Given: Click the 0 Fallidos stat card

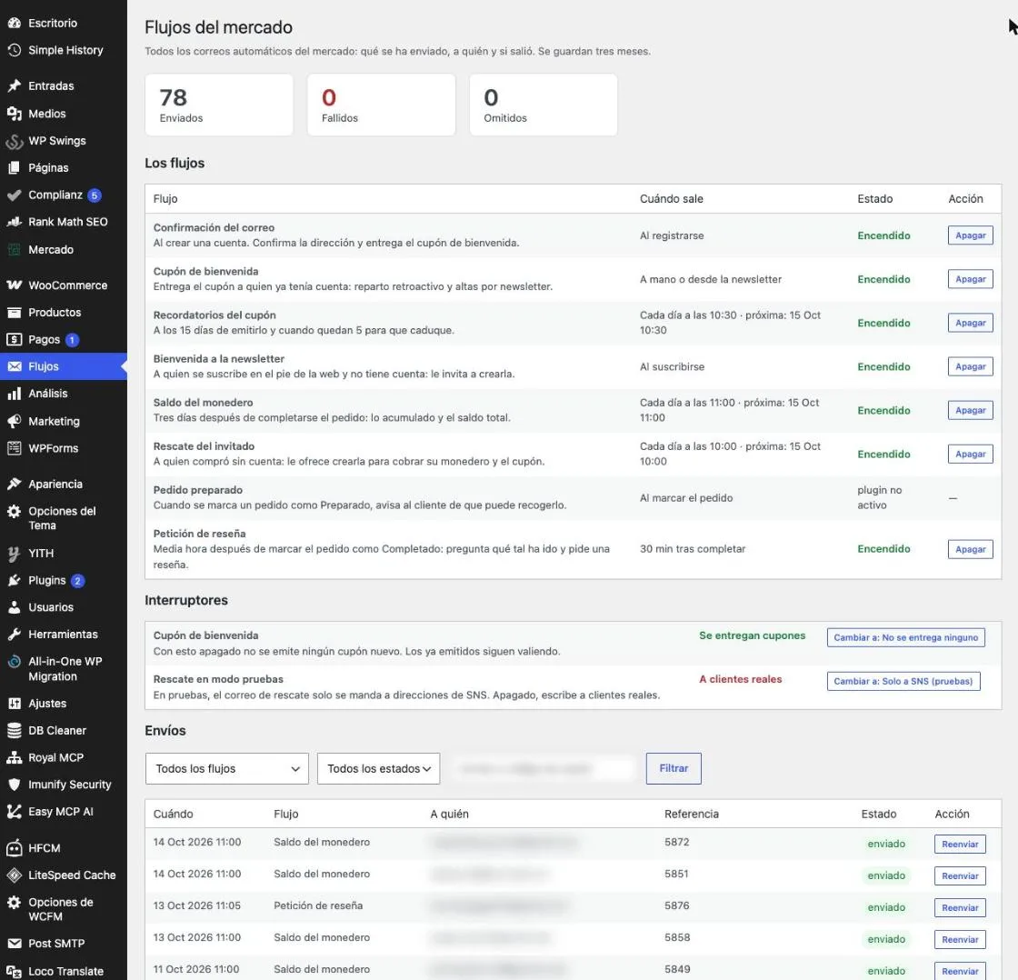Looking at the screenshot, I should (x=381, y=105).
